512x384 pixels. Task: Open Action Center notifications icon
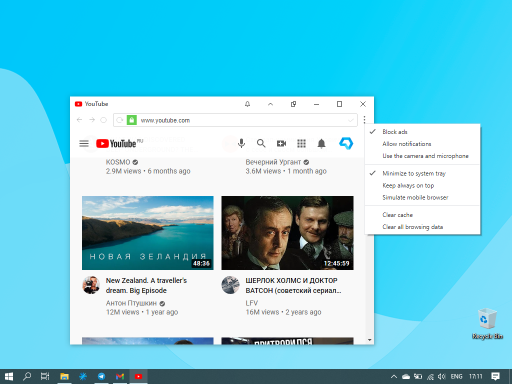click(x=495, y=376)
